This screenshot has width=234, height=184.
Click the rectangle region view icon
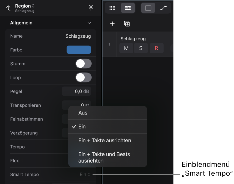tap(148, 8)
